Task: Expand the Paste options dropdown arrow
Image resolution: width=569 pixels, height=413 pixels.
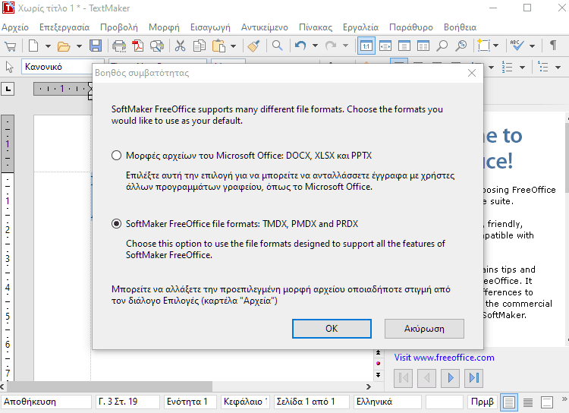Action: click(x=234, y=46)
